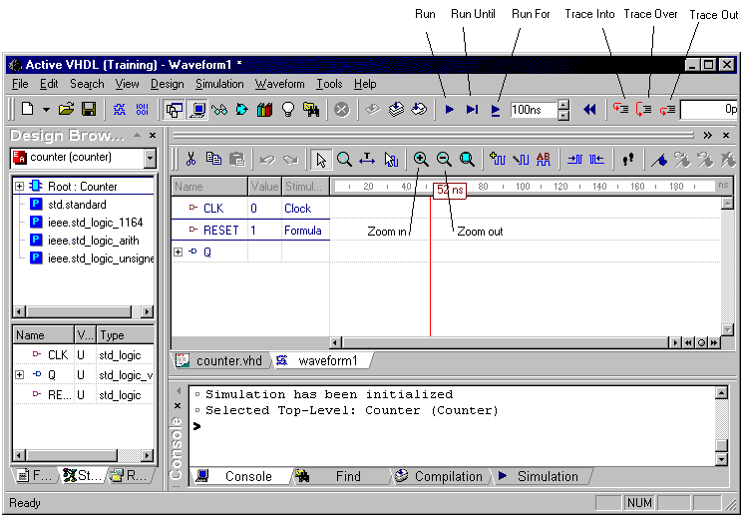742x516 pixels.
Task: Open the counter design dropdown
Action: click(x=150, y=159)
